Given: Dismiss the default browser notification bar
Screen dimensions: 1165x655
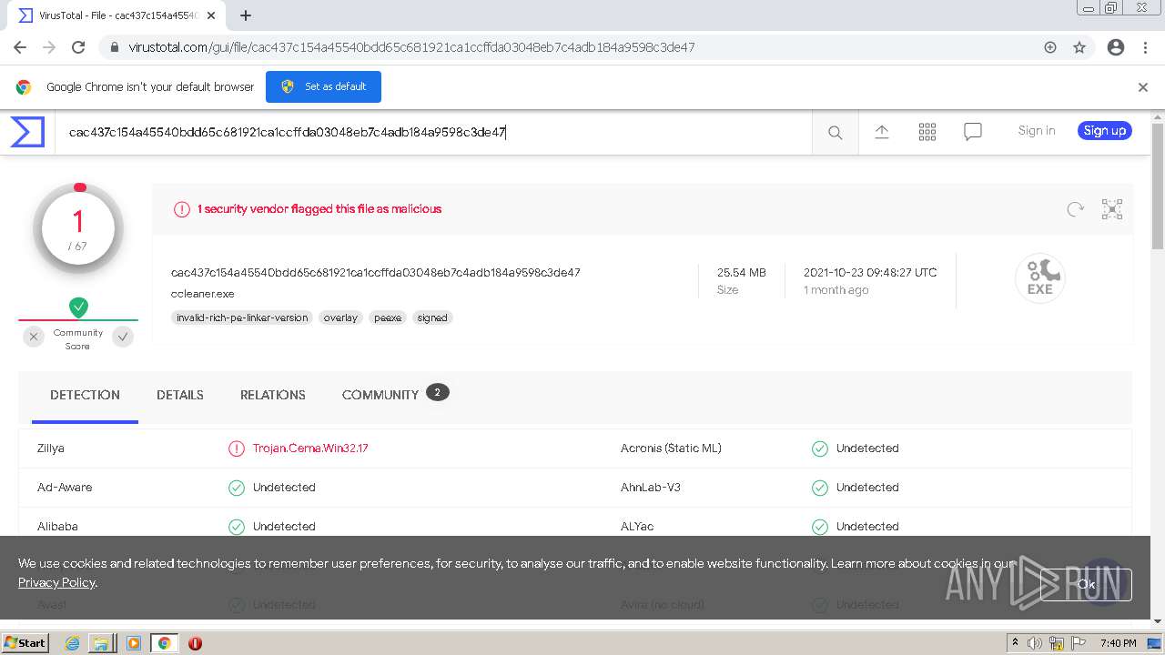Looking at the screenshot, I should point(1142,87).
